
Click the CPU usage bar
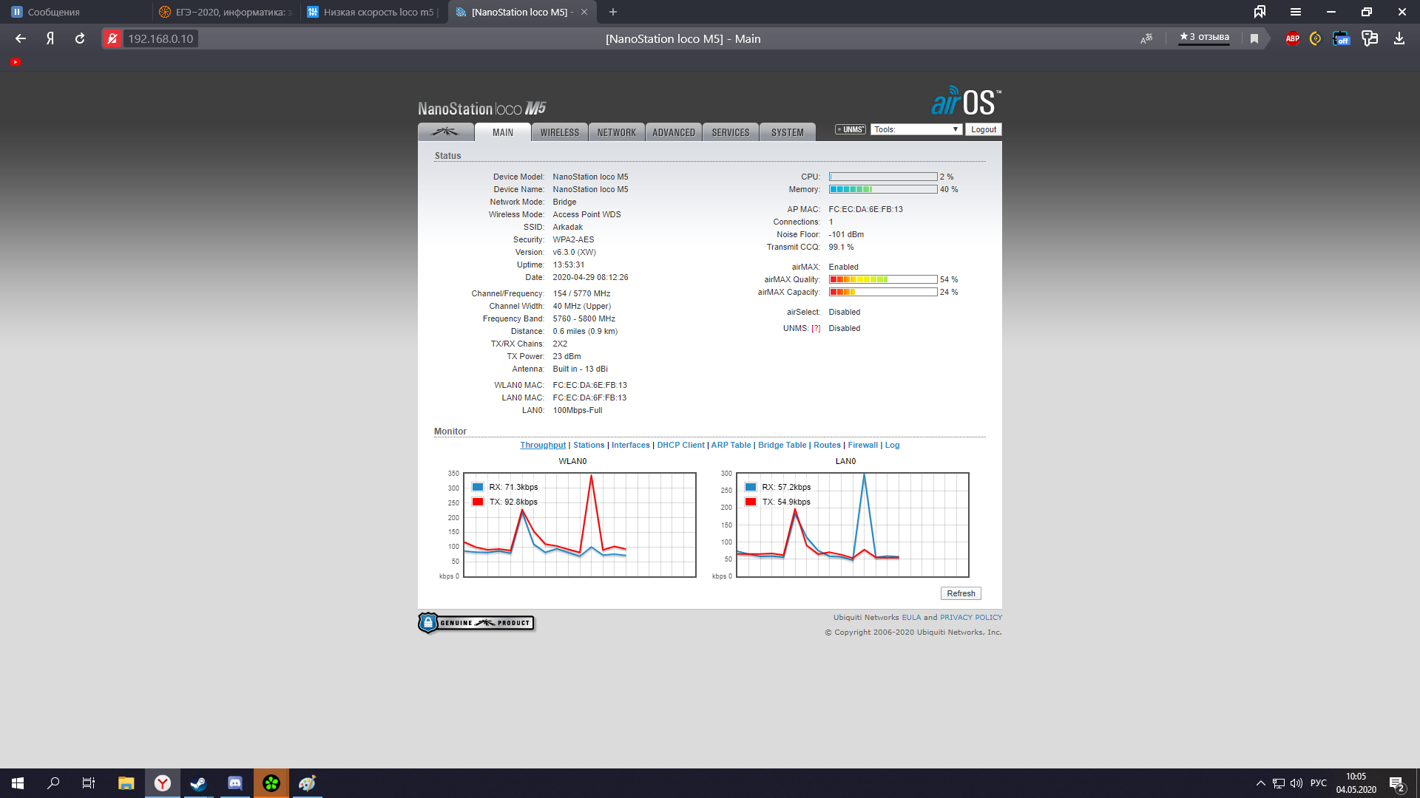tap(883, 177)
